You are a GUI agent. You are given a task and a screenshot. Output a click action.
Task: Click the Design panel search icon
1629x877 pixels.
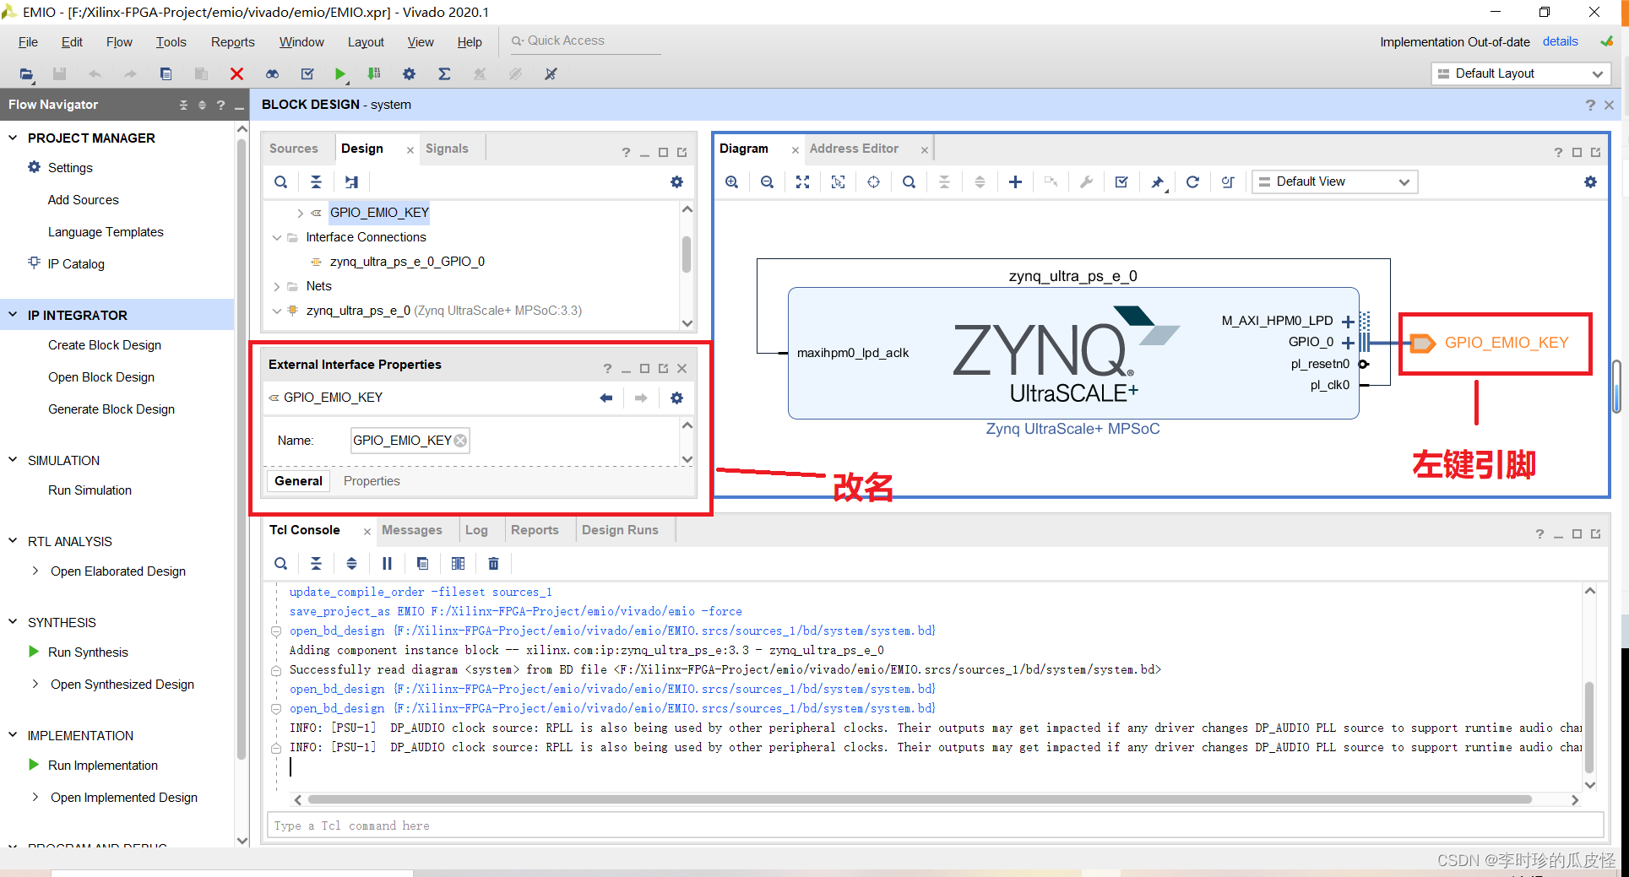click(x=280, y=181)
